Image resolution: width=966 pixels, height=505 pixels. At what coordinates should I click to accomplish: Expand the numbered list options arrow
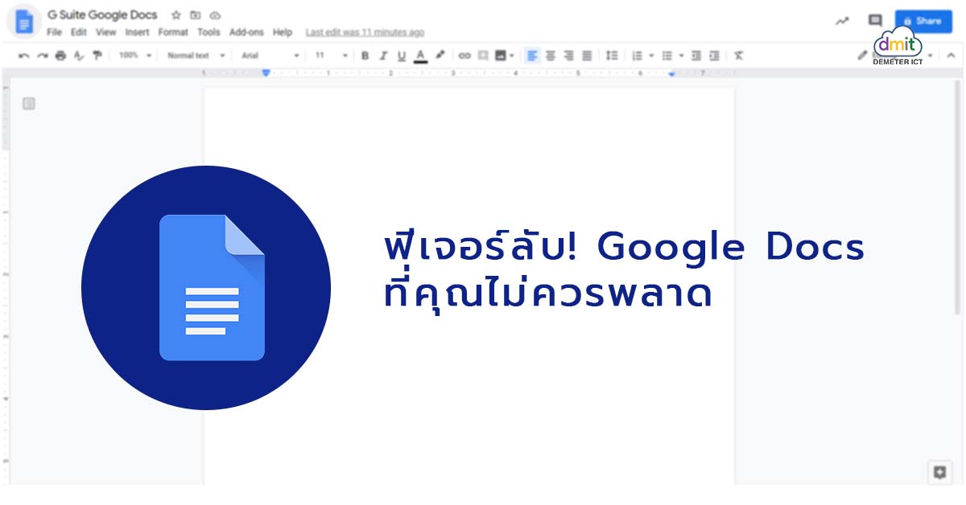pyautogui.click(x=650, y=55)
